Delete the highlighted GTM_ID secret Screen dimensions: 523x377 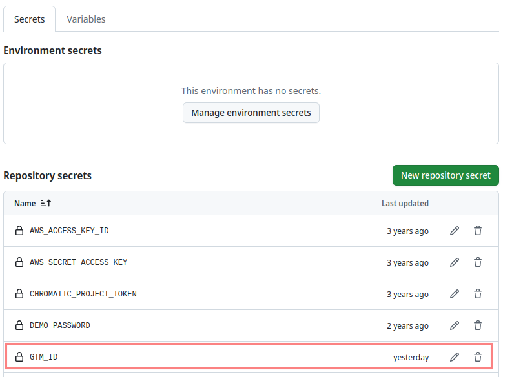[x=478, y=356]
